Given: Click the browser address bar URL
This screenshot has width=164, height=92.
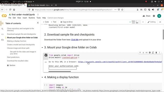Looking at the screenshot, I should [x=74, y=10].
